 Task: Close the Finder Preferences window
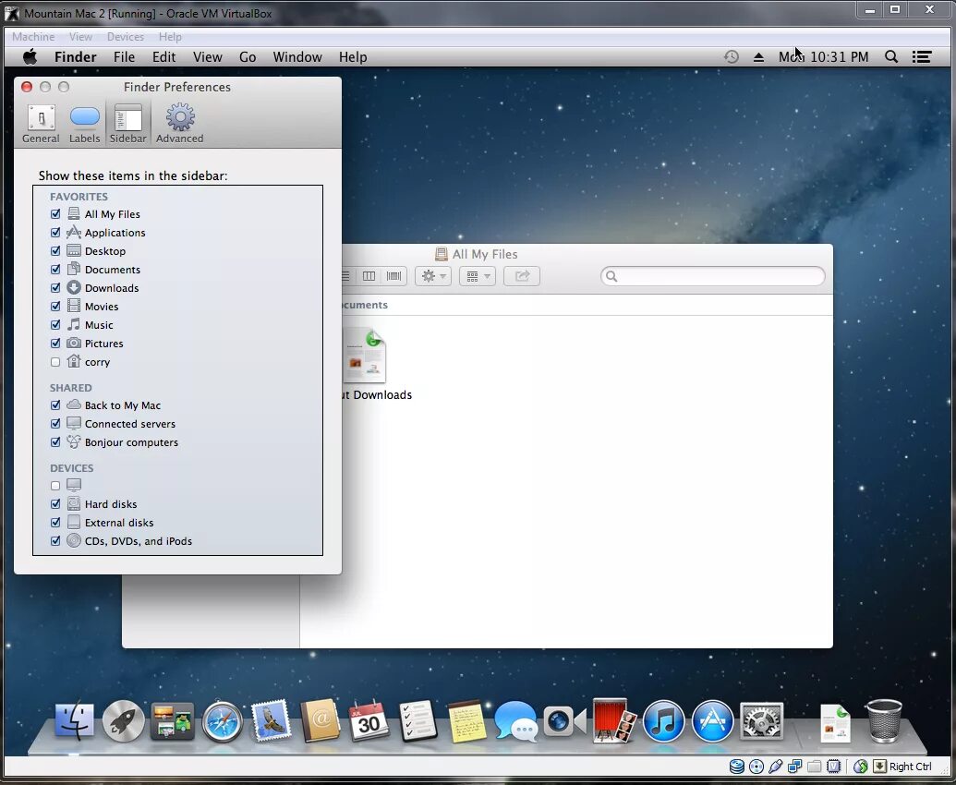point(27,87)
